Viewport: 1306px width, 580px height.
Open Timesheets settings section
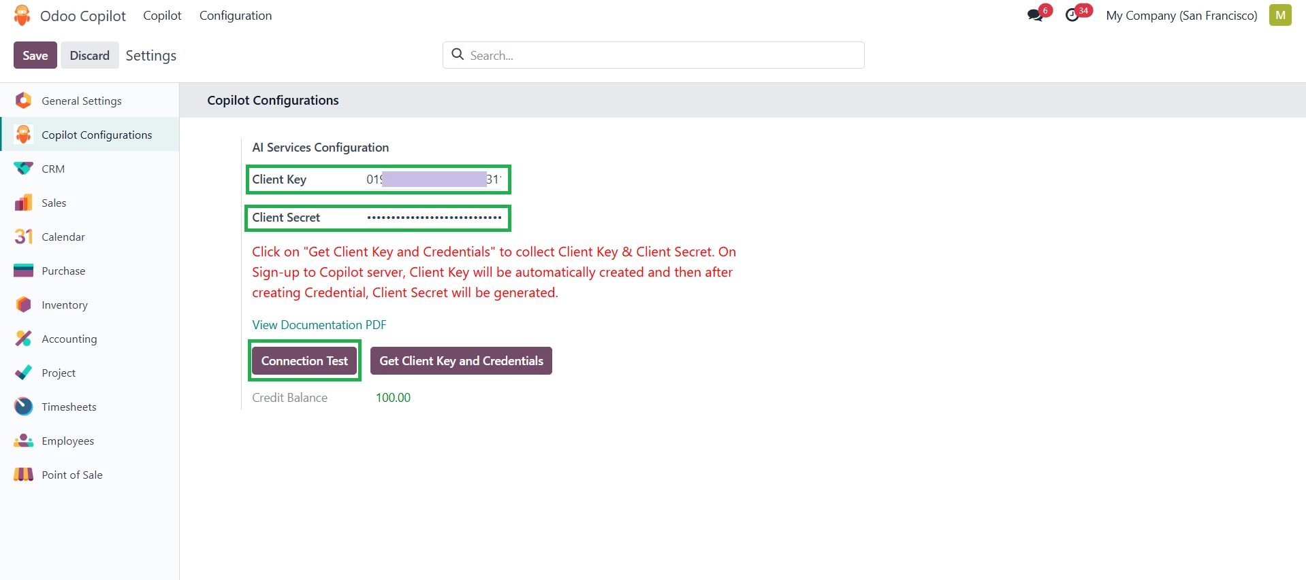[x=69, y=407]
